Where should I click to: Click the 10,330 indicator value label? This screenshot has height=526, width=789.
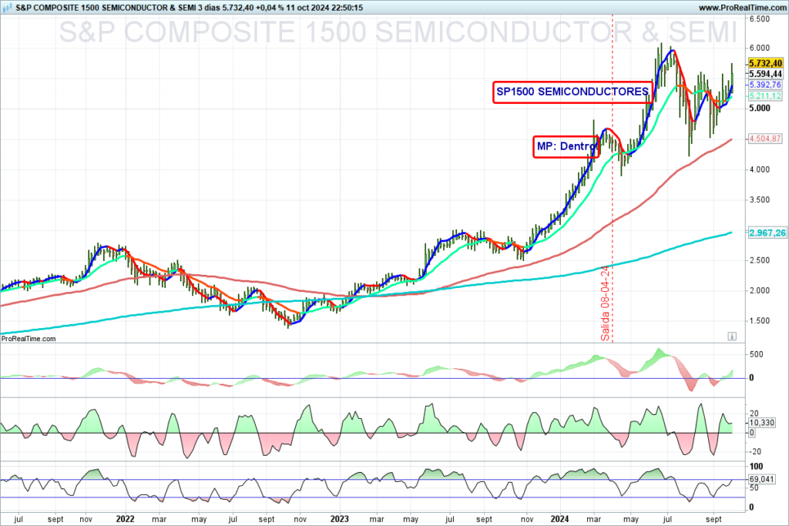click(762, 422)
